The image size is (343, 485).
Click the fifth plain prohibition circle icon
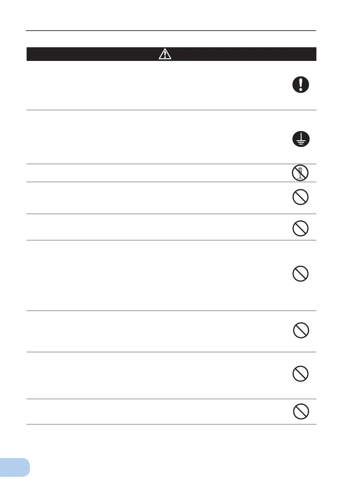300,373
